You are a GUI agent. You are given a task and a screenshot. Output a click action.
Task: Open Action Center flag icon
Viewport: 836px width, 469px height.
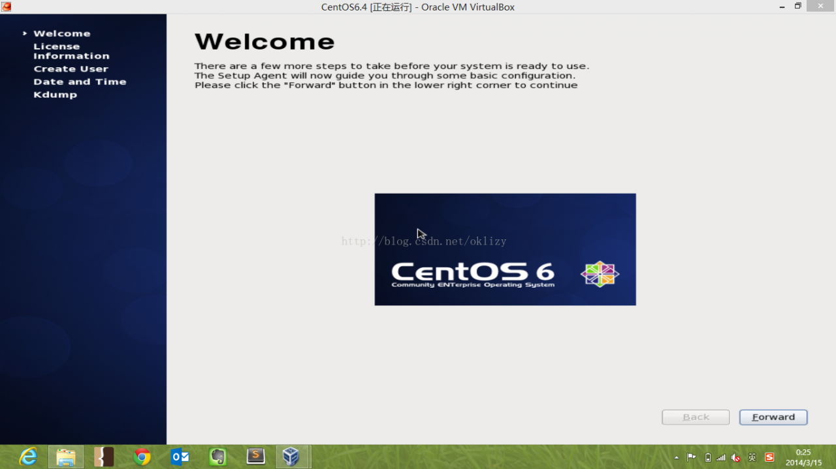coord(692,457)
